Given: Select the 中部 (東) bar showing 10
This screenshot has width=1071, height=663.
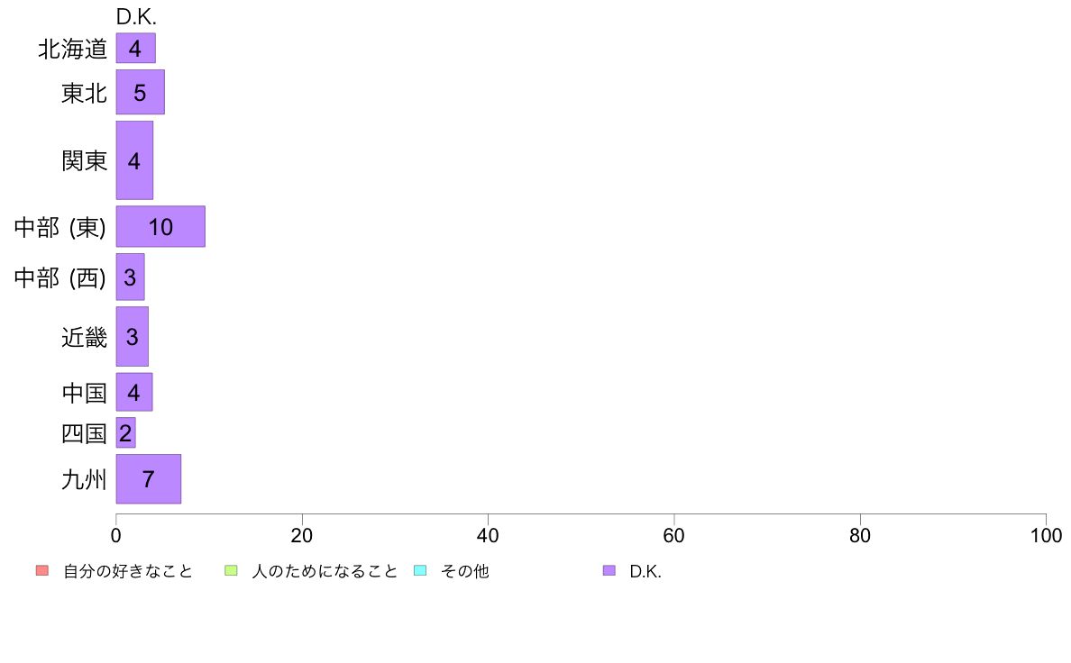Looking at the screenshot, I should 160,227.
